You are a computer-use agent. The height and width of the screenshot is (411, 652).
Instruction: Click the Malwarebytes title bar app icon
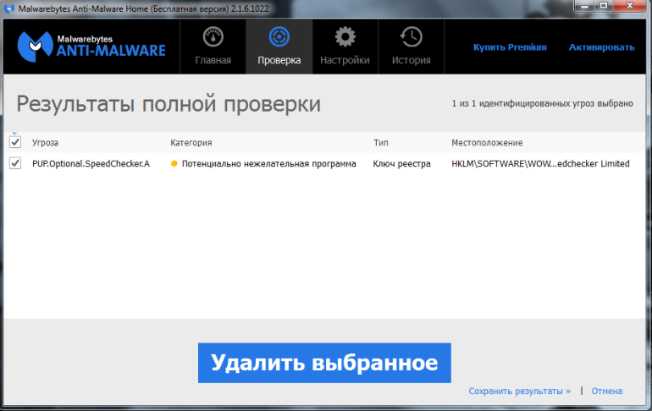pyautogui.click(x=8, y=8)
